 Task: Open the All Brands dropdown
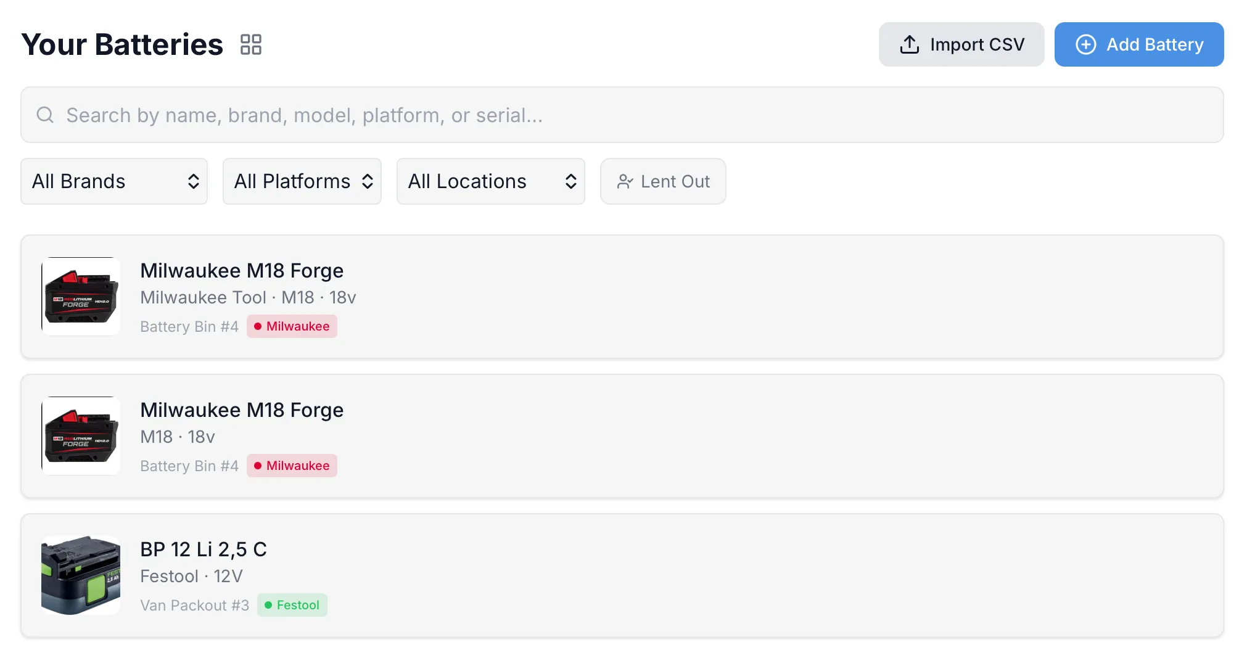[x=114, y=181]
